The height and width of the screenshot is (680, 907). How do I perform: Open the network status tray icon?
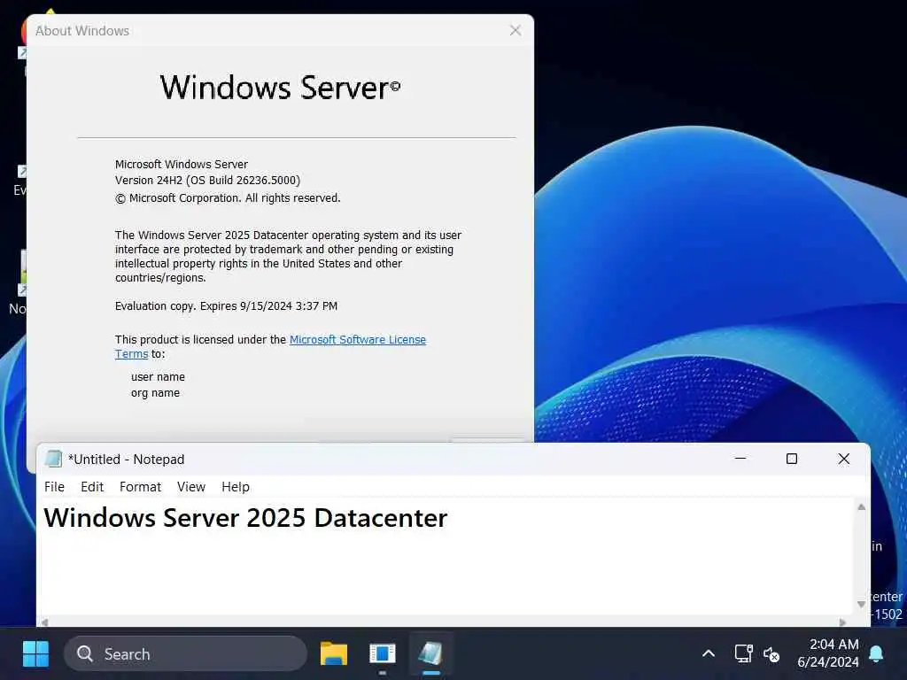pyautogui.click(x=743, y=654)
